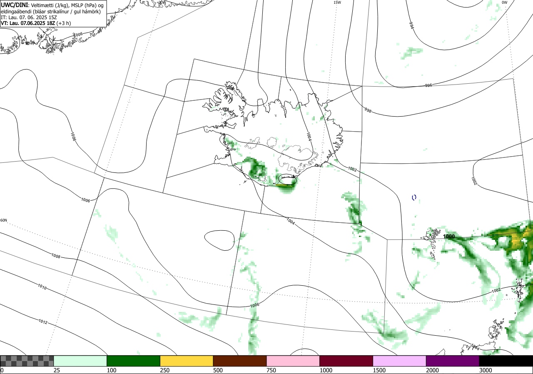Click the '1010' isobar label
Viewport: 533px width, 374px height.
point(42,288)
